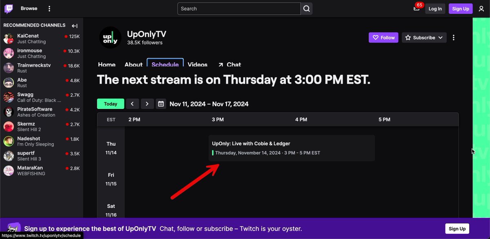Collapse the Recommended Channels sidebar

coord(74,26)
